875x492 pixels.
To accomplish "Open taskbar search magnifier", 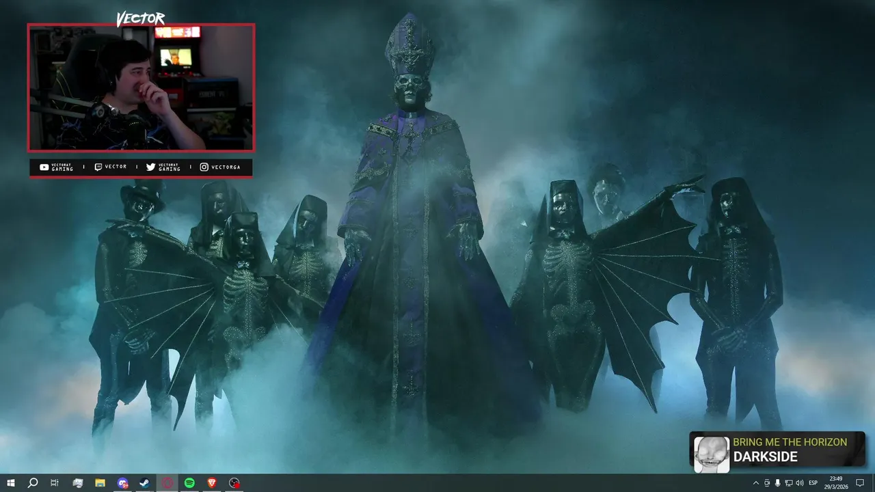I will pos(32,483).
